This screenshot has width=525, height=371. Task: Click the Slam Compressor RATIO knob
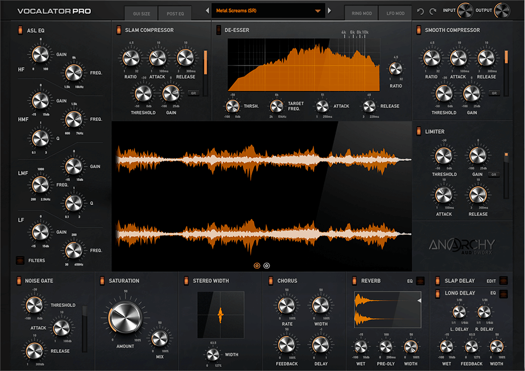[131, 58]
